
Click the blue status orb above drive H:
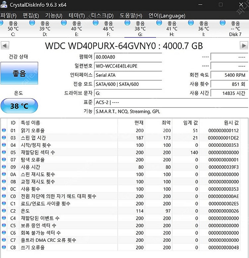159,23
